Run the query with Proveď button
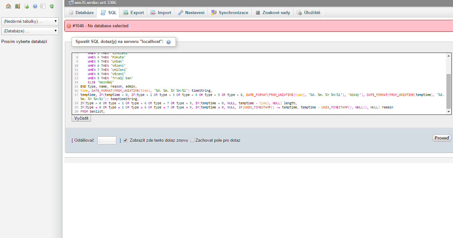The image size is (453, 238). (x=442, y=138)
